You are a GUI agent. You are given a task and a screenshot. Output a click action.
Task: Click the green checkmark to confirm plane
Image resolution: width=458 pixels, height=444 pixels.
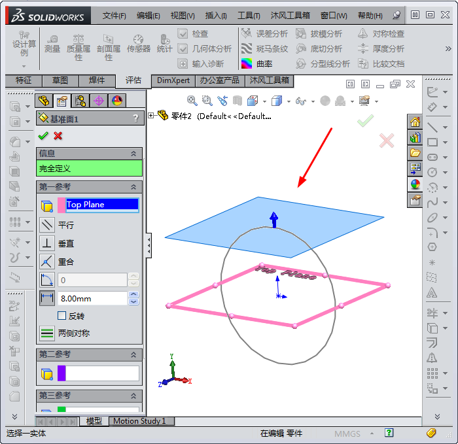click(x=43, y=135)
